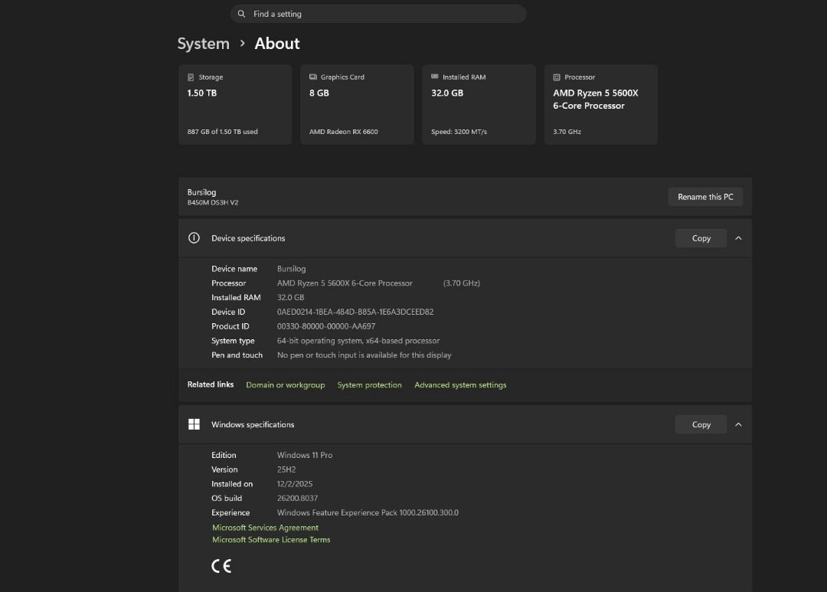Select the No pen or touch input text
Viewport: 827px width, 592px height.
point(364,355)
